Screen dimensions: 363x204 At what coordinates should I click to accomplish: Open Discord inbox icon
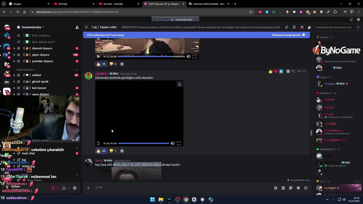[x=352, y=20]
